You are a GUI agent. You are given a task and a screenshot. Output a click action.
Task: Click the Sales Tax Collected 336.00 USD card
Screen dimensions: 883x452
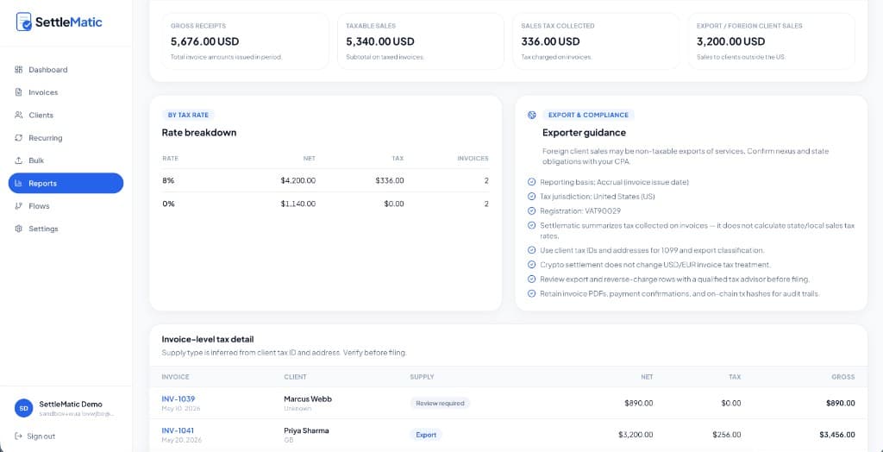(x=596, y=41)
